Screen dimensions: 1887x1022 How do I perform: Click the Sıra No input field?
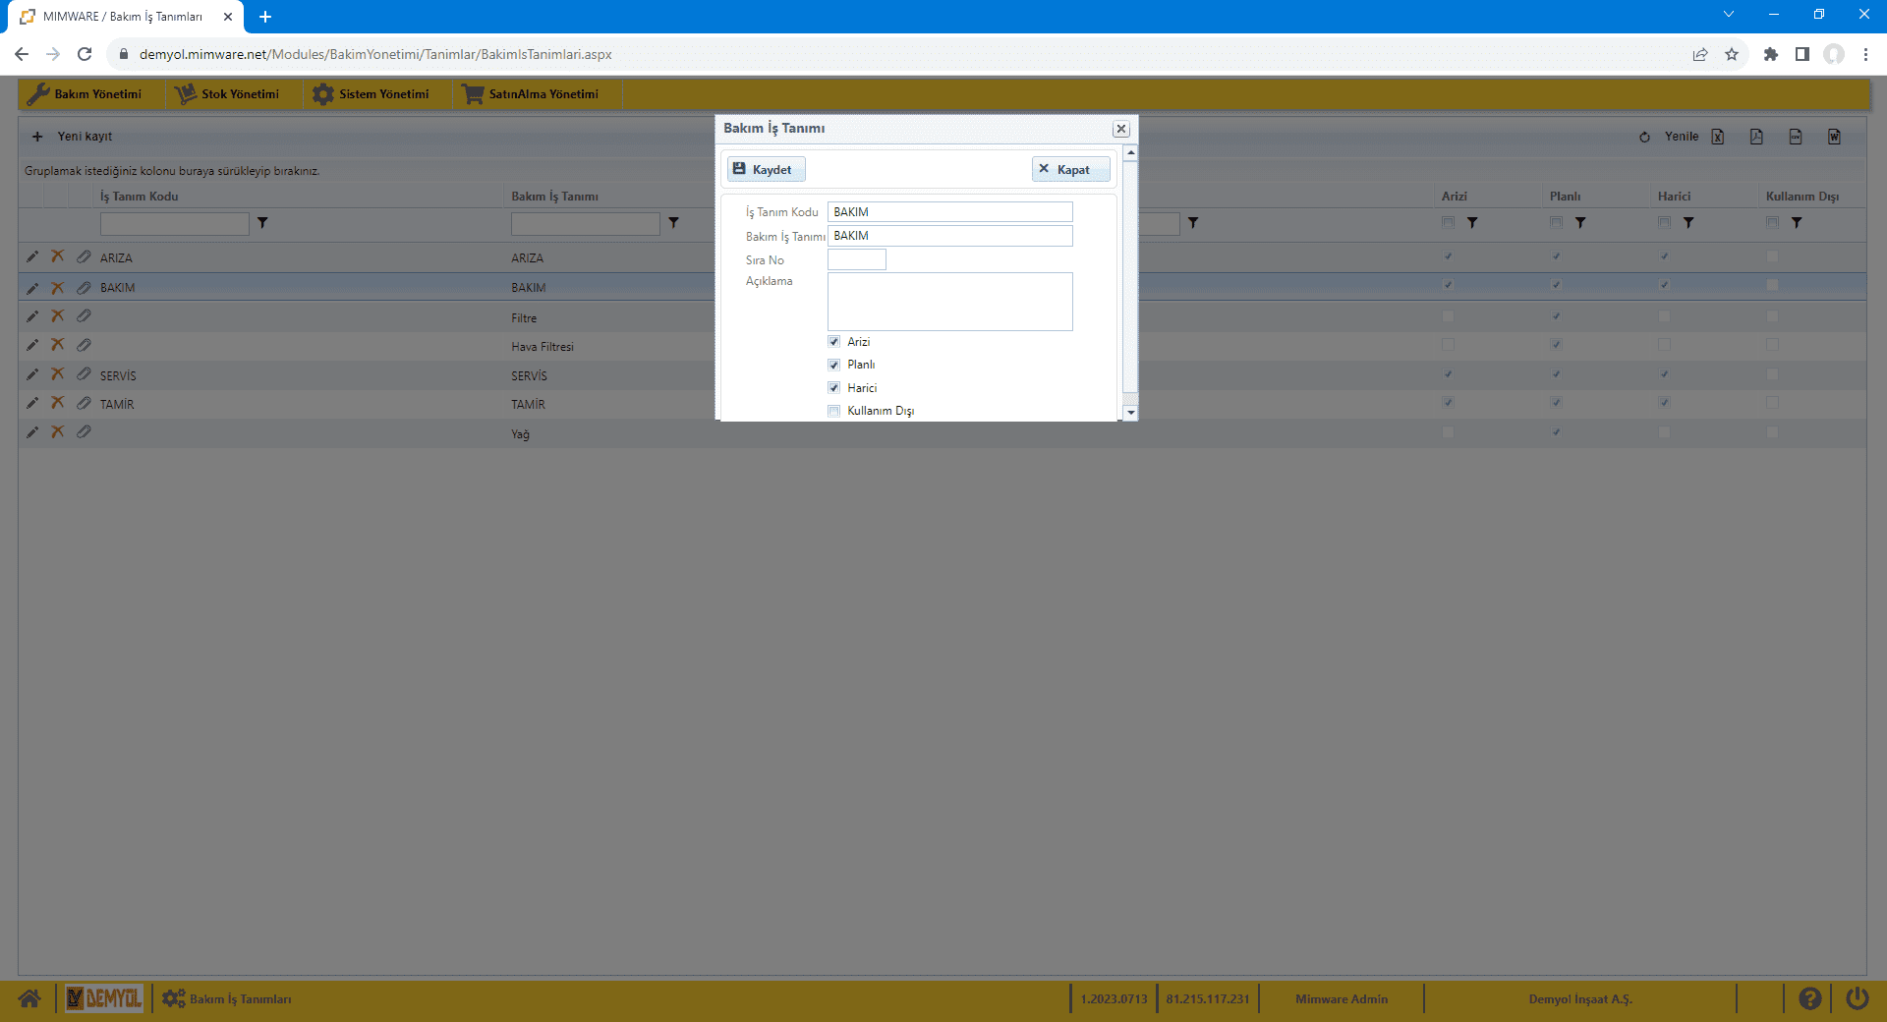856,259
